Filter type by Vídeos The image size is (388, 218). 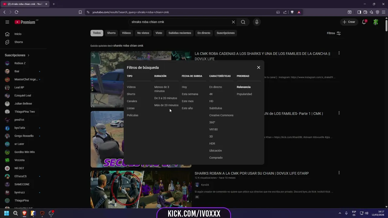(131, 87)
